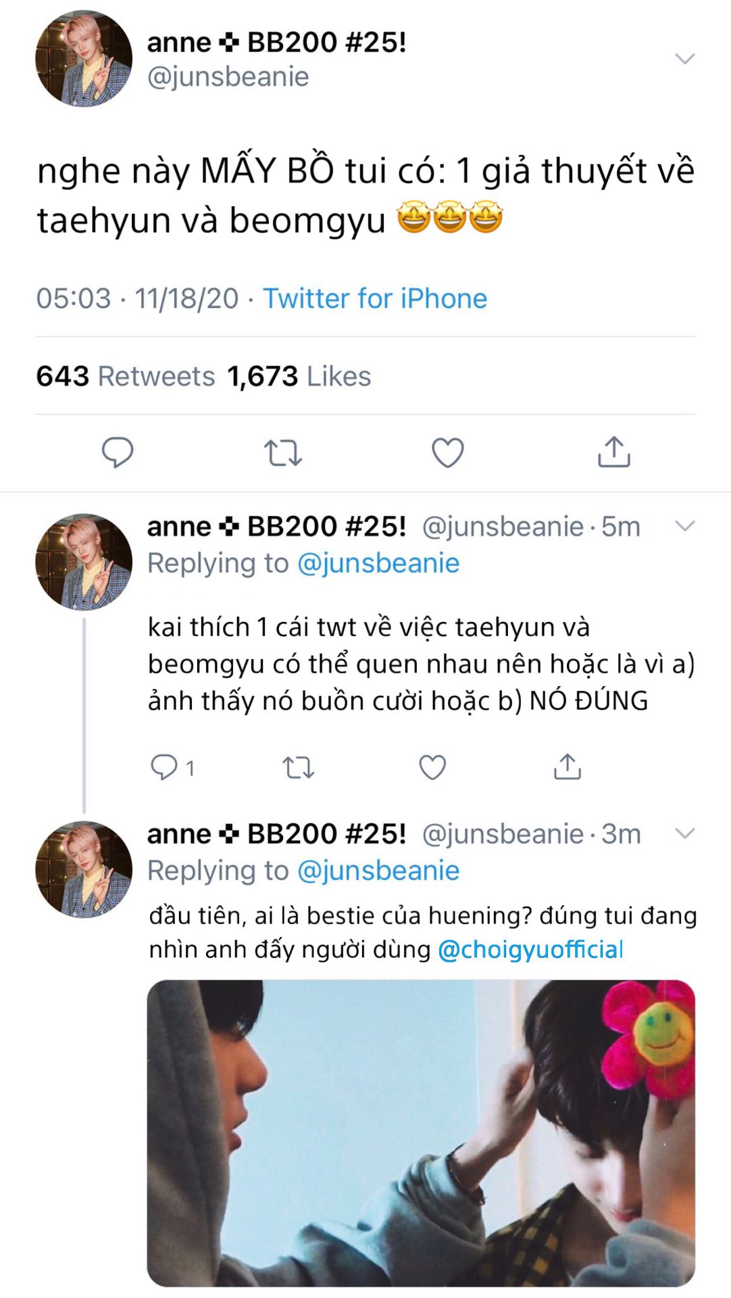The image size is (731, 1298).
Task: Open the main tweet author's profile picture
Action: (x=84, y=59)
